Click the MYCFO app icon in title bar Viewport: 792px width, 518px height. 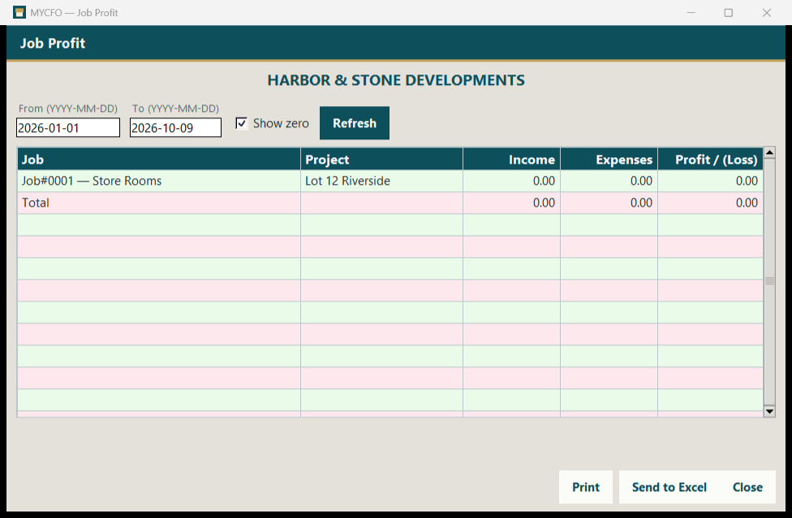click(19, 12)
